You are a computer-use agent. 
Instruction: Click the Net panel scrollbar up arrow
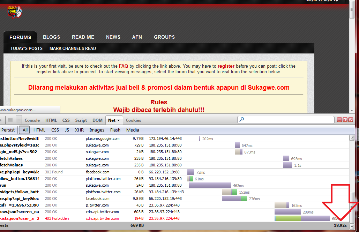[x=352, y=138]
